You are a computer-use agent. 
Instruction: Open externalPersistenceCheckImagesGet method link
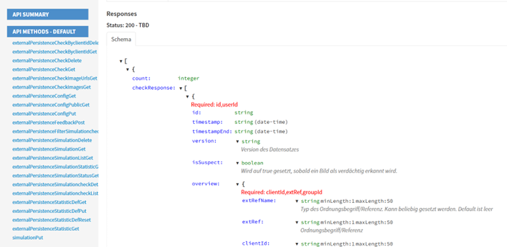[x=52, y=87]
